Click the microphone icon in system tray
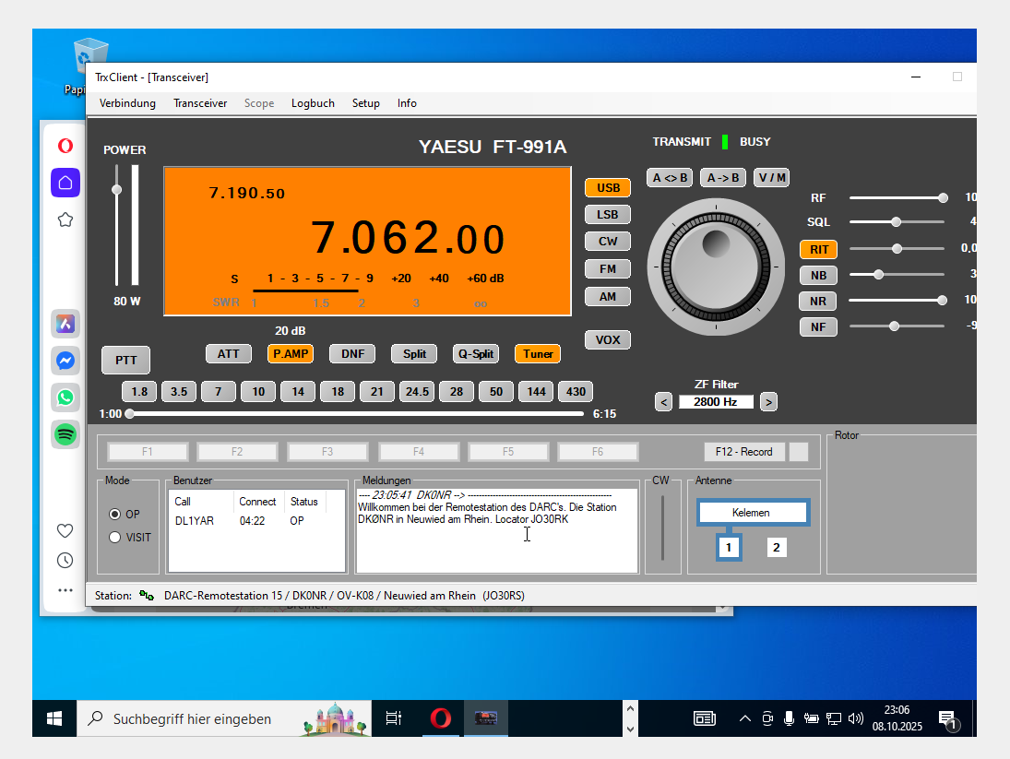The height and width of the screenshot is (759, 1010). pos(789,718)
